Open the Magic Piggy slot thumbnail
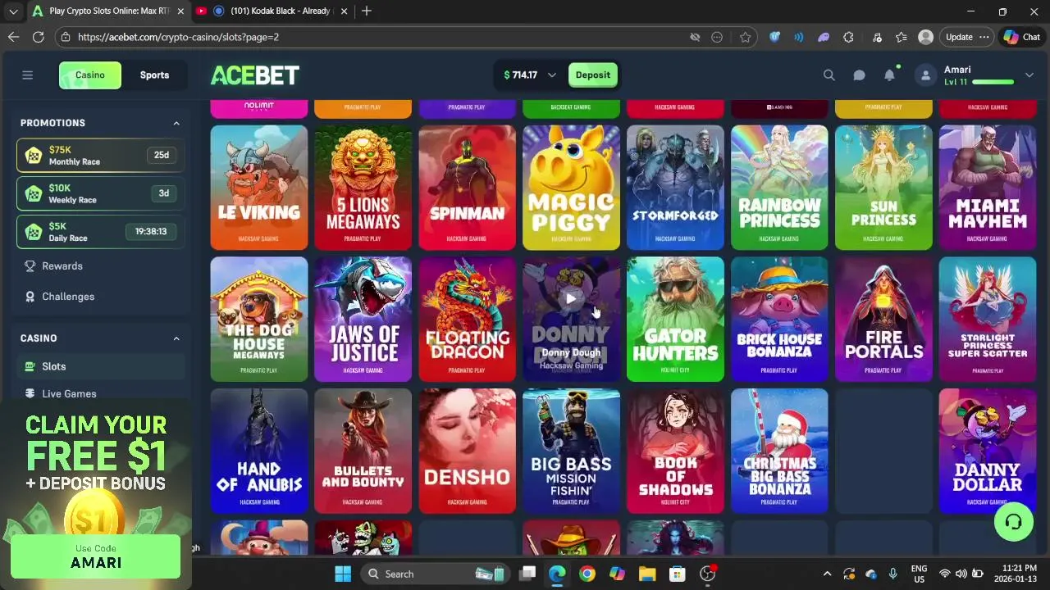1050x590 pixels. 571,188
